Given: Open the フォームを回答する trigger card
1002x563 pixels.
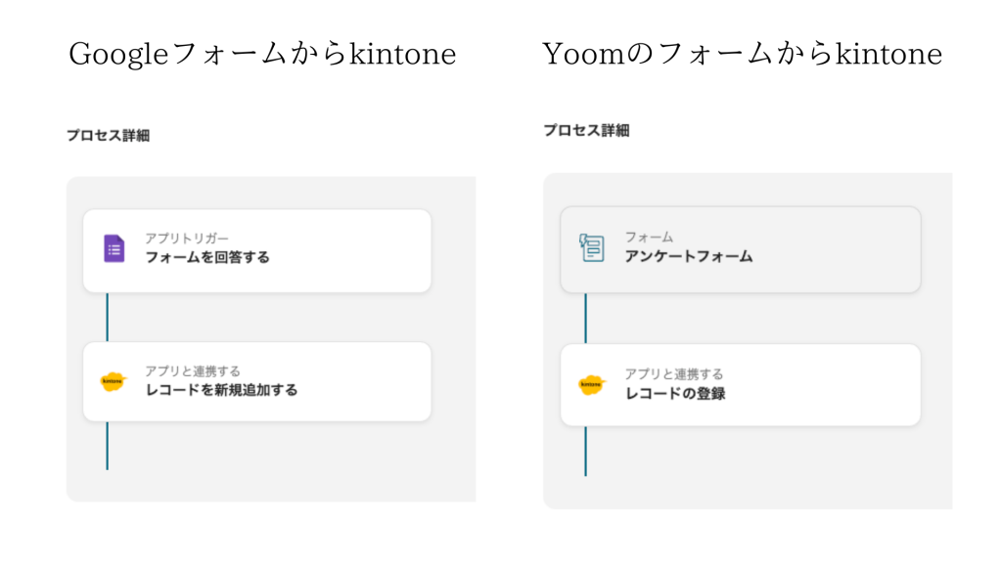Looking at the screenshot, I should (x=257, y=251).
